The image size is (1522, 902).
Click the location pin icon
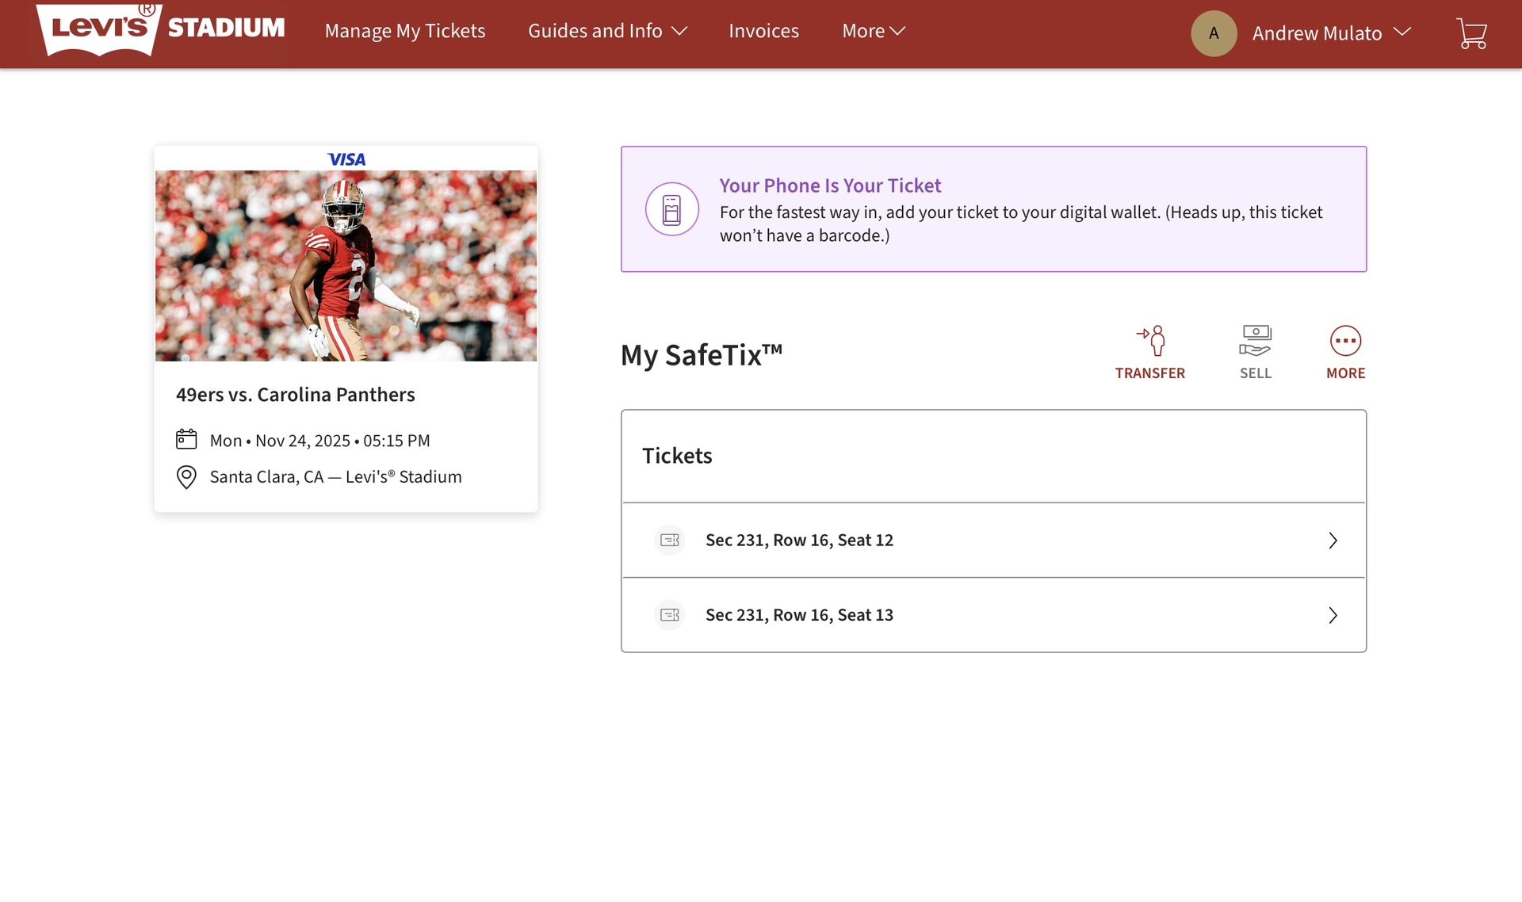pos(186,476)
